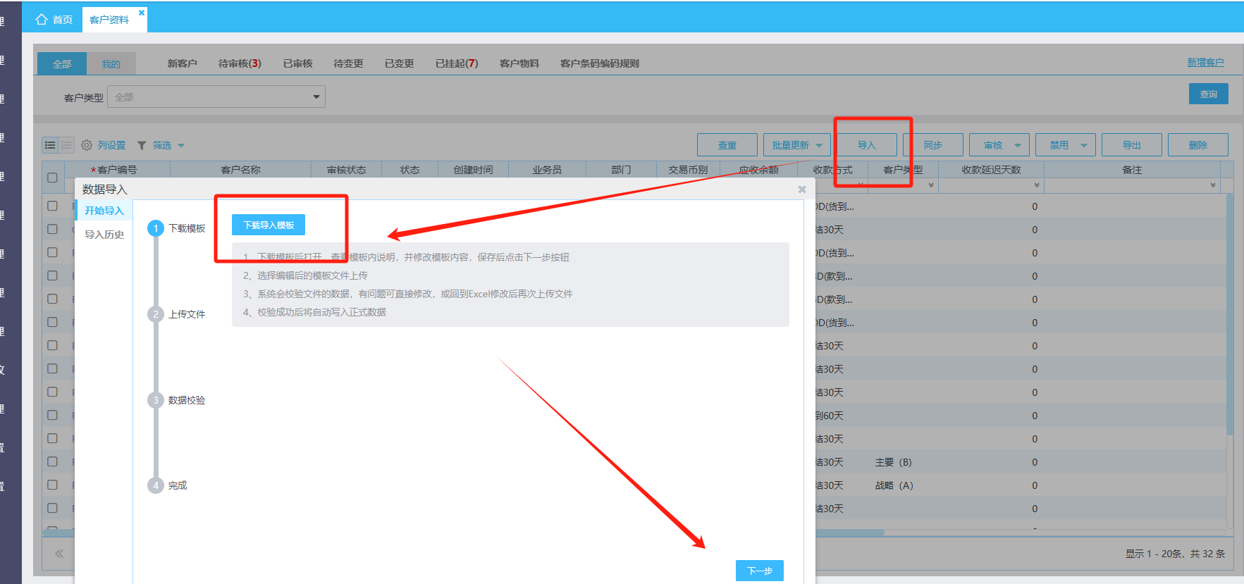The image size is (1244, 584).
Task: Switch to list view icon
Action: coord(50,145)
